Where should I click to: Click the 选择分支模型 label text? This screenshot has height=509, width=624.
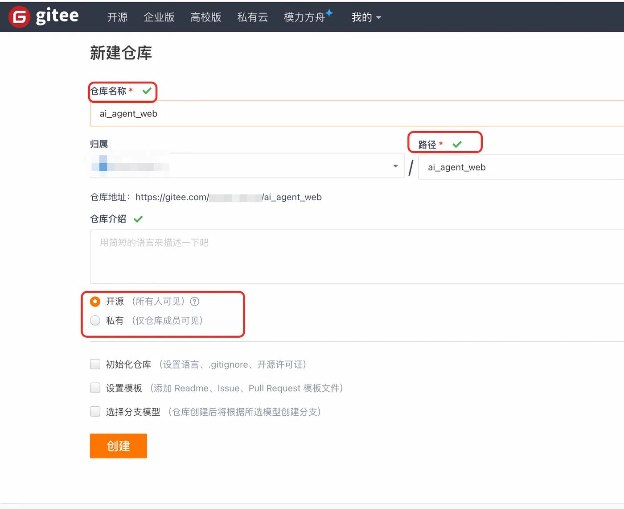coord(133,412)
